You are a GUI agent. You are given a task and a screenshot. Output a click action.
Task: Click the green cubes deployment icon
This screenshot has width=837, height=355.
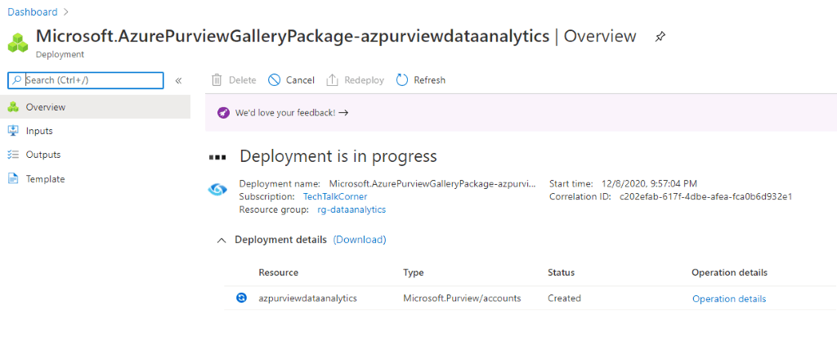[x=18, y=43]
